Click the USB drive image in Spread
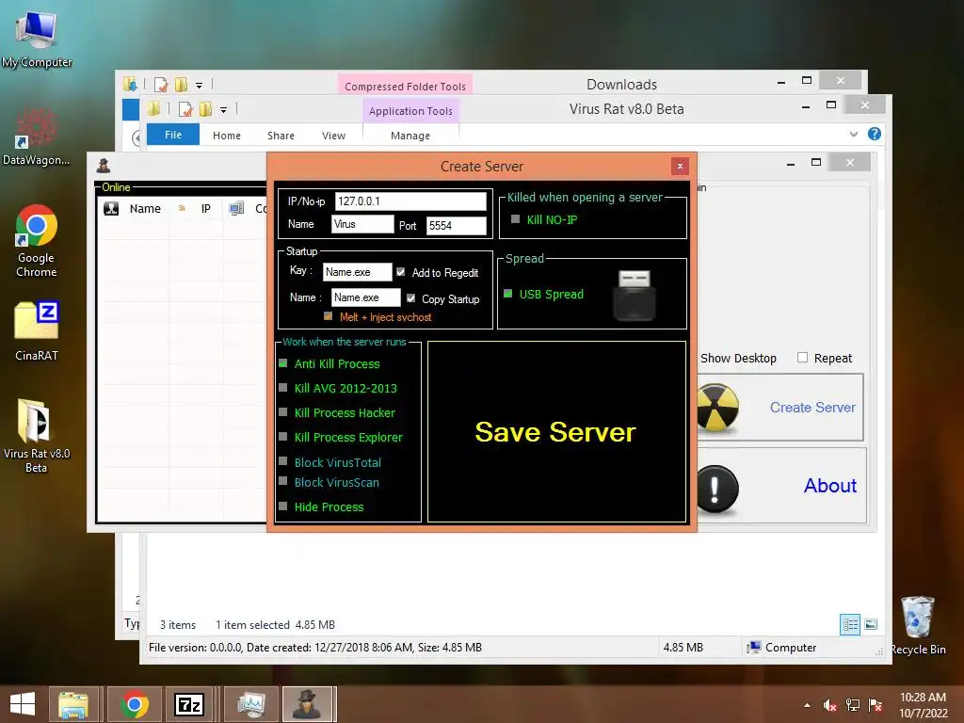Viewport: 964px width, 723px height. click(x=634, y=295)
